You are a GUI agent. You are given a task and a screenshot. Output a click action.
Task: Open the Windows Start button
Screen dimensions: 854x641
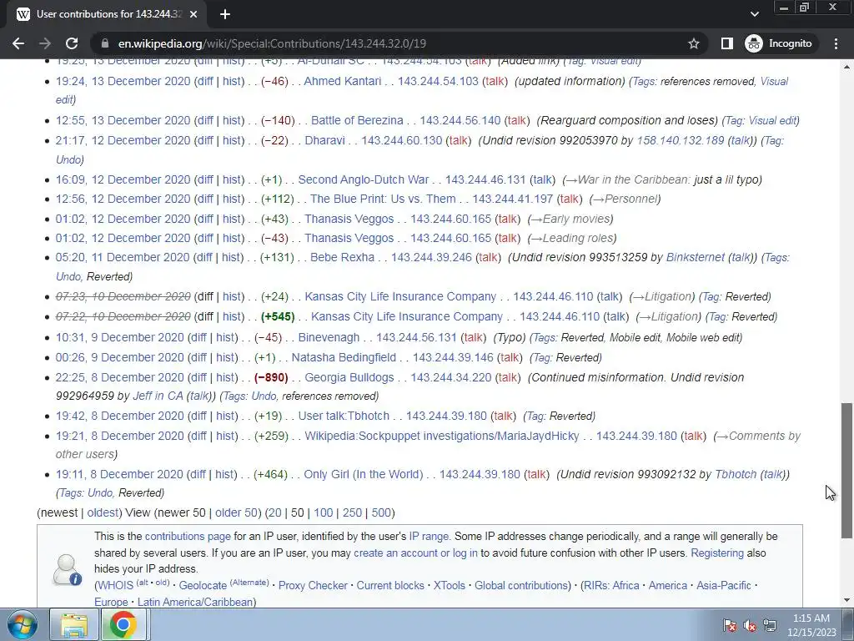[x=22, y=624]
